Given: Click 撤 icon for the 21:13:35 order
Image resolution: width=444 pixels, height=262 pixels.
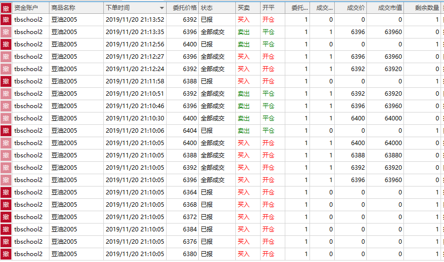Looking at the screenshot, I should (6, 32).
